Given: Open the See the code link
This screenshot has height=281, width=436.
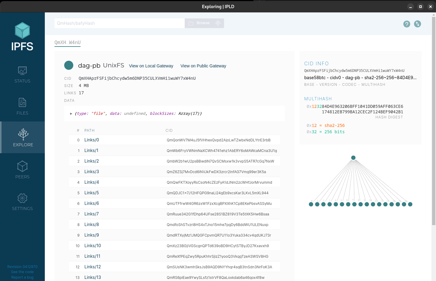Looking at the screenshot, I should click(22, 272).
